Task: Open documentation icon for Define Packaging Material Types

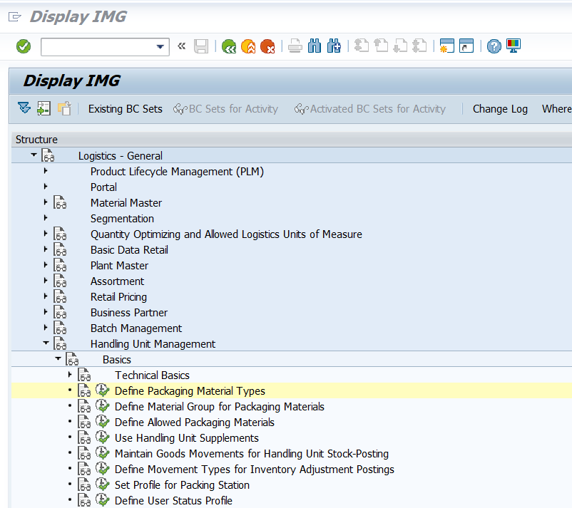Action: point(84,390)
